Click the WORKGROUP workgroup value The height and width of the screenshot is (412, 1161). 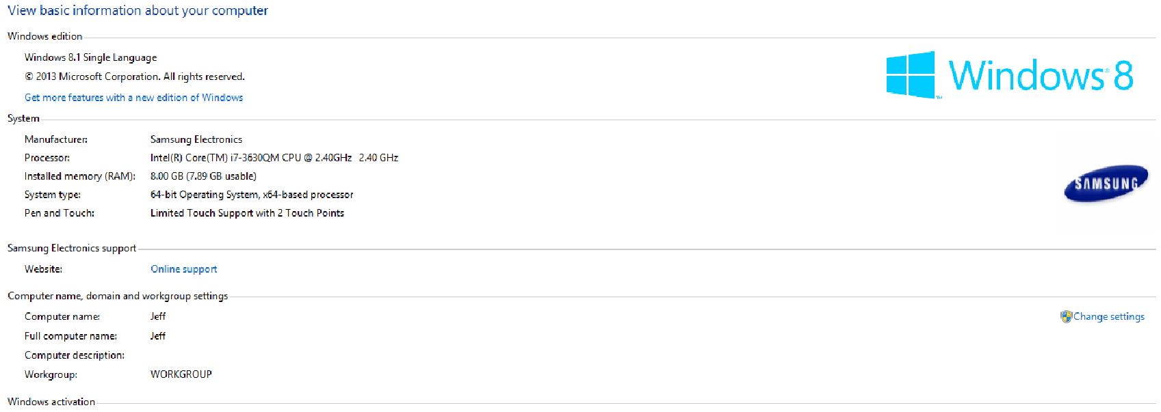[181, 374]
